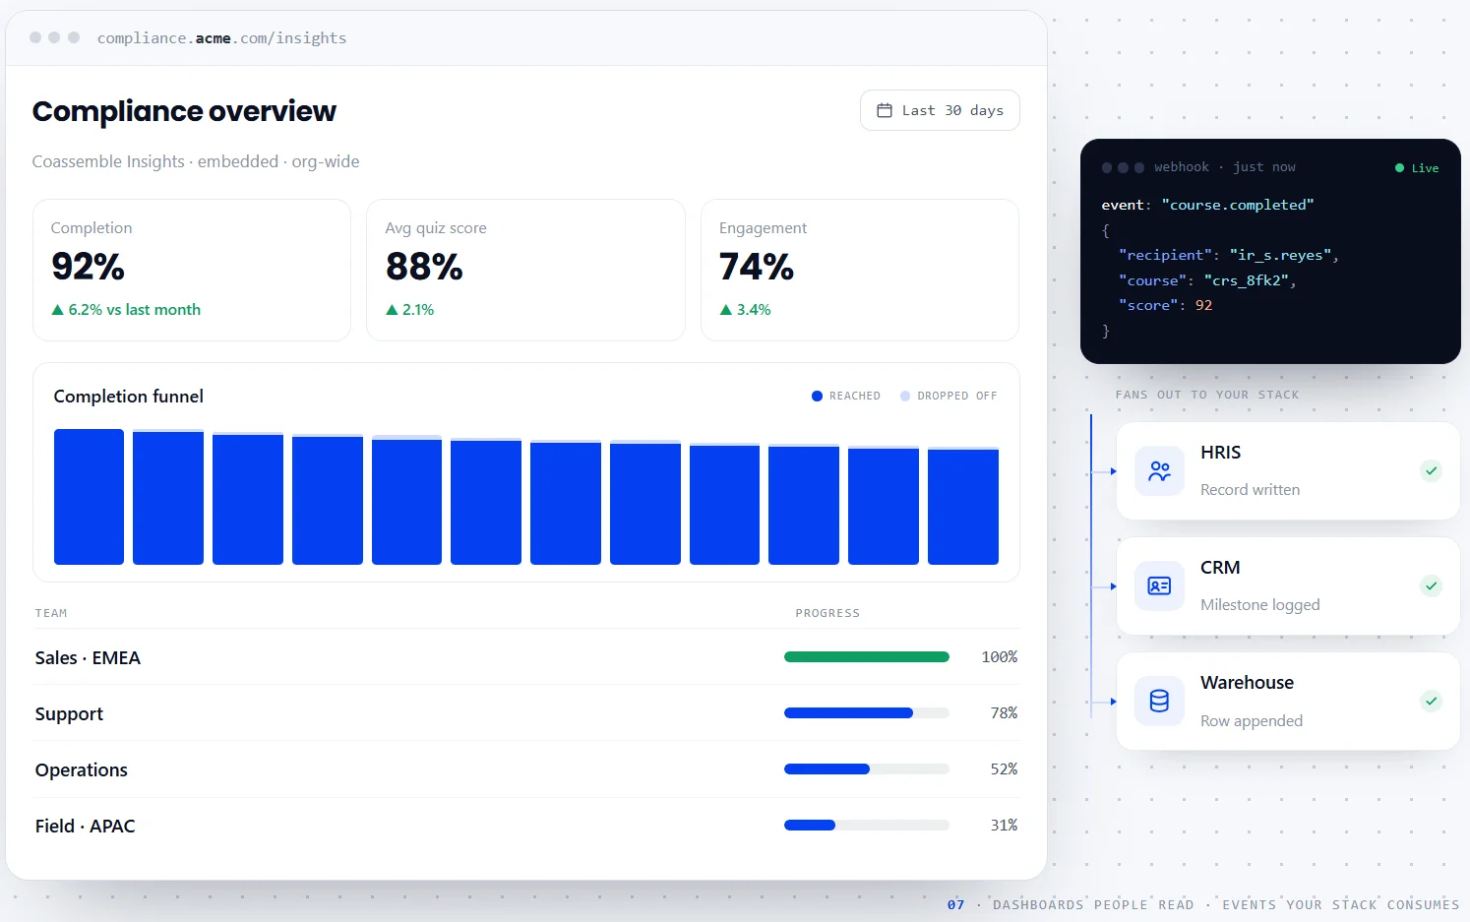
Task: Click the browser address bar compliance.acme.com/insights
Action: [221, 37]
